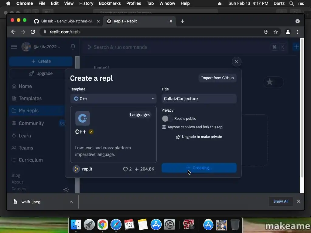Screen dimensions: 311x233
Task: Click the Languages tag on template card
Action: (x=140, y=115)
